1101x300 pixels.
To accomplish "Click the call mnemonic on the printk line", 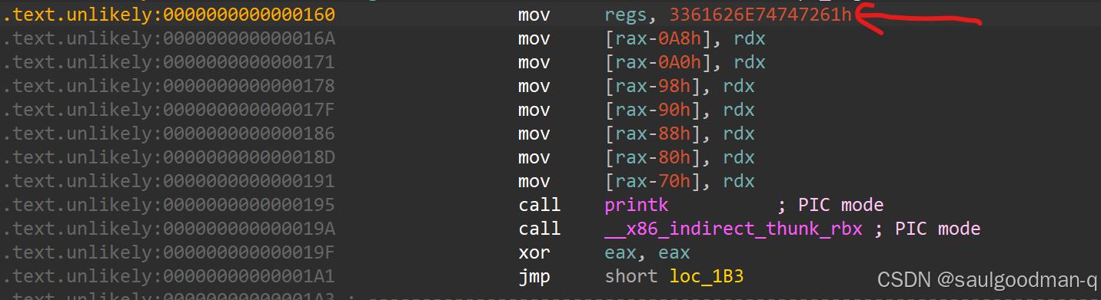I will pos(540,205).
